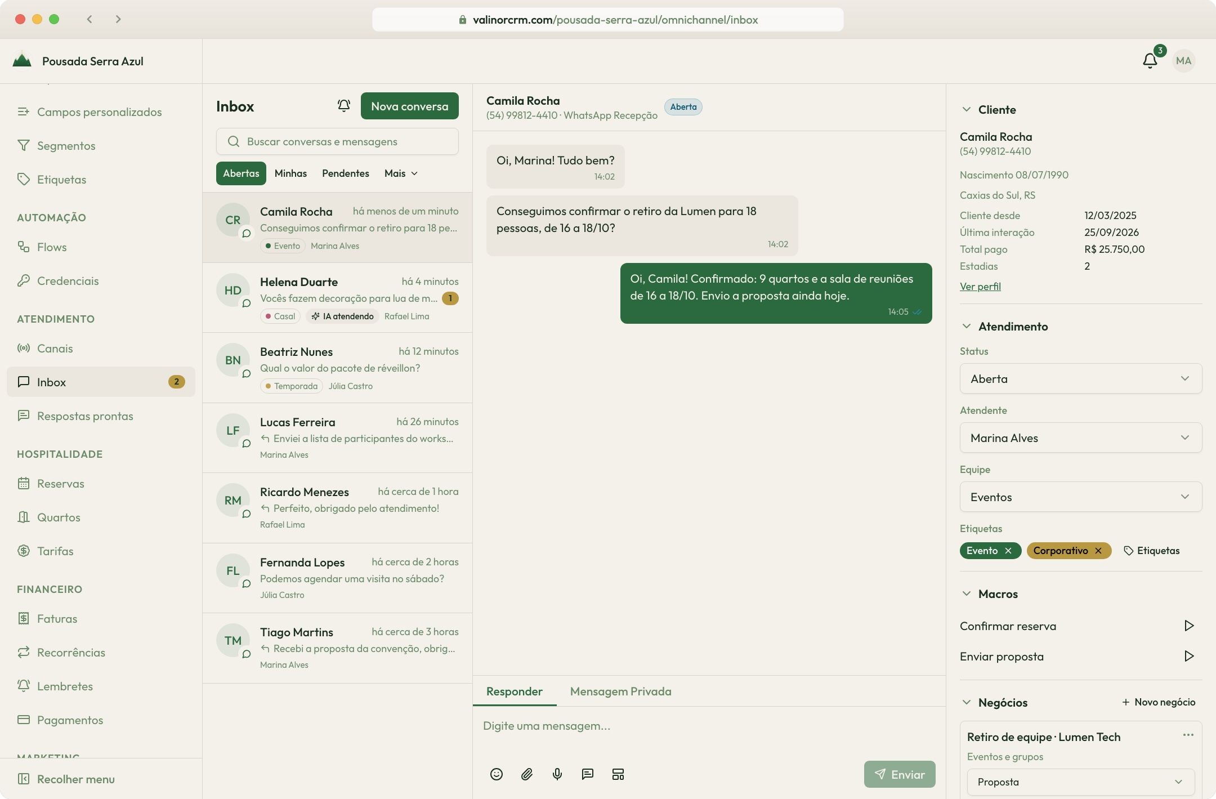The height and width of the screenshot is (799, 1216).
Task: Open Canais in the sidebar
Action: tap(101, 349)
